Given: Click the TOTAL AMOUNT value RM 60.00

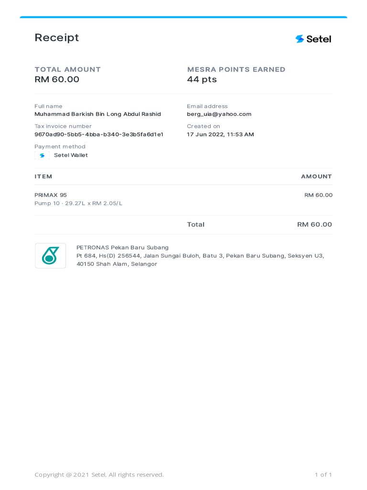Looking at the screenshot, I should coord(57,79).
